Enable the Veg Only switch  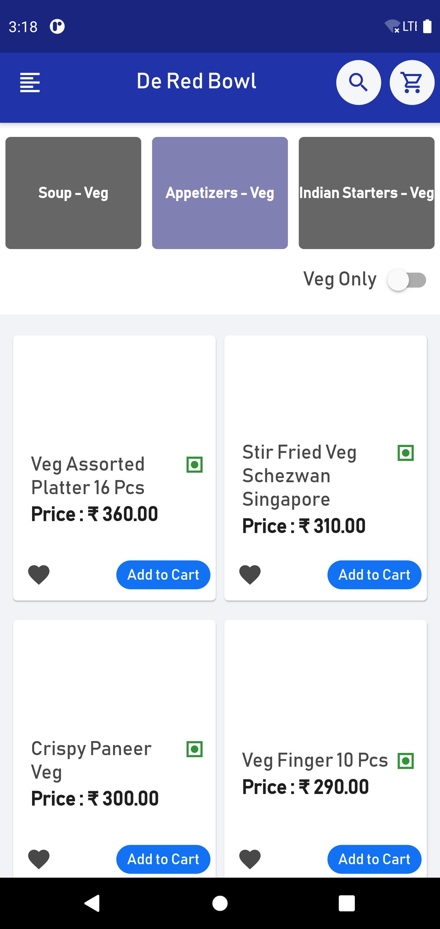[x=407, y=280]
